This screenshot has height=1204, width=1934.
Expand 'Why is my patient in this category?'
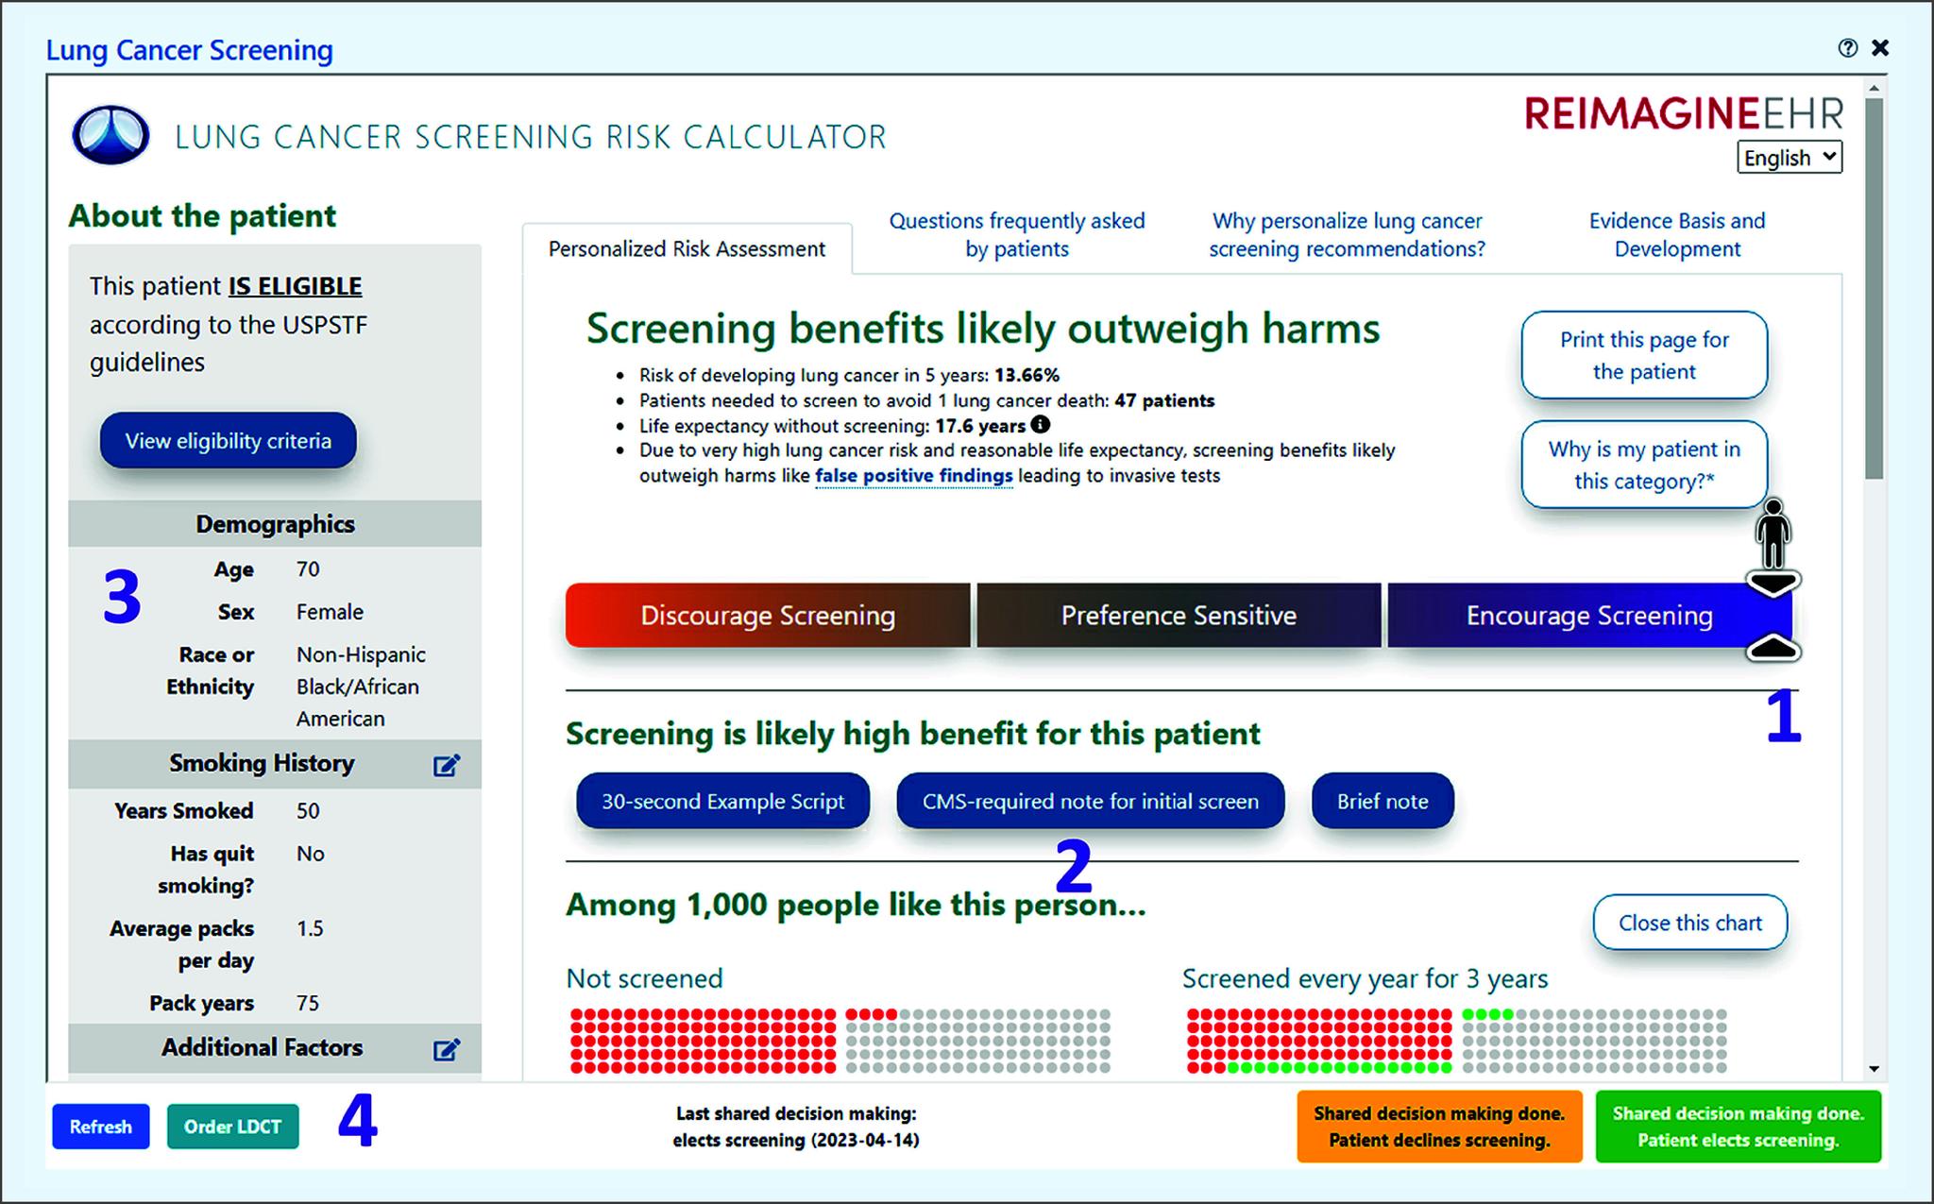point(1643,465)
